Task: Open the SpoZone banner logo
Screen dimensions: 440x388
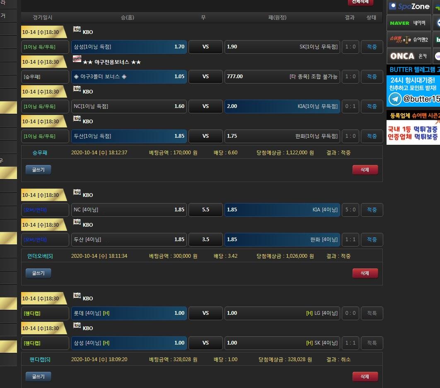Action: pyautogui.click(x=409, y=6)
